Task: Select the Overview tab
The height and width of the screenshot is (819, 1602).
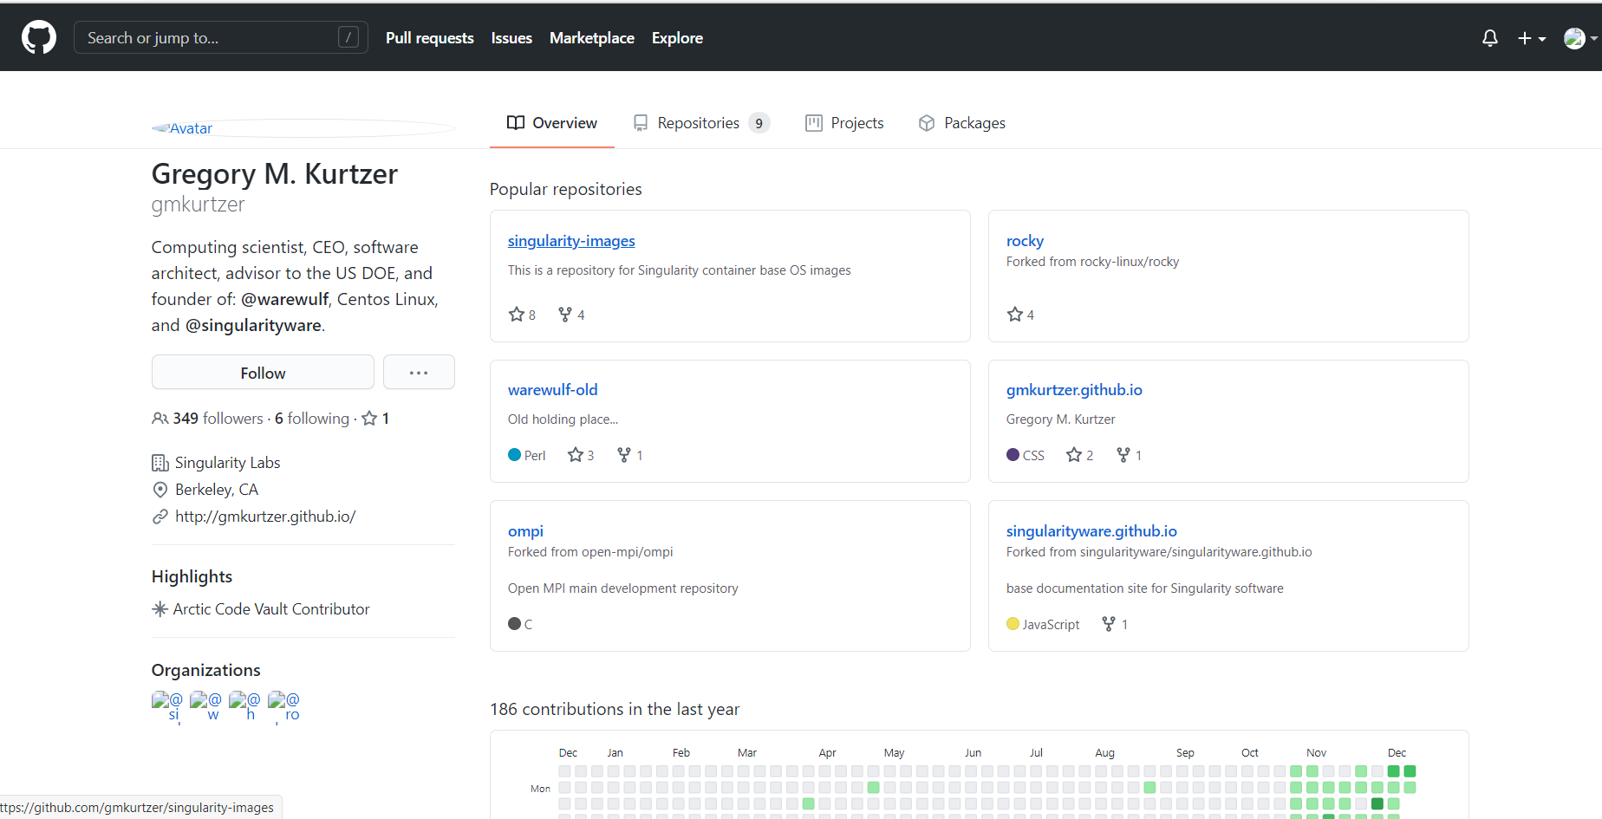Action: click(x=552, y=123)
